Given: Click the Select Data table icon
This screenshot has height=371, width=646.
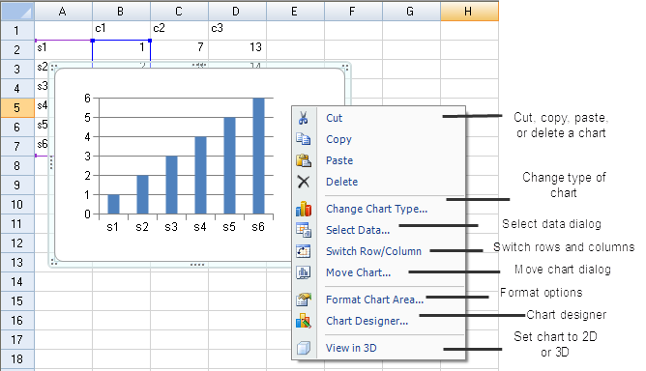Looking at the screenshot, I should click(x=304, y=230).
